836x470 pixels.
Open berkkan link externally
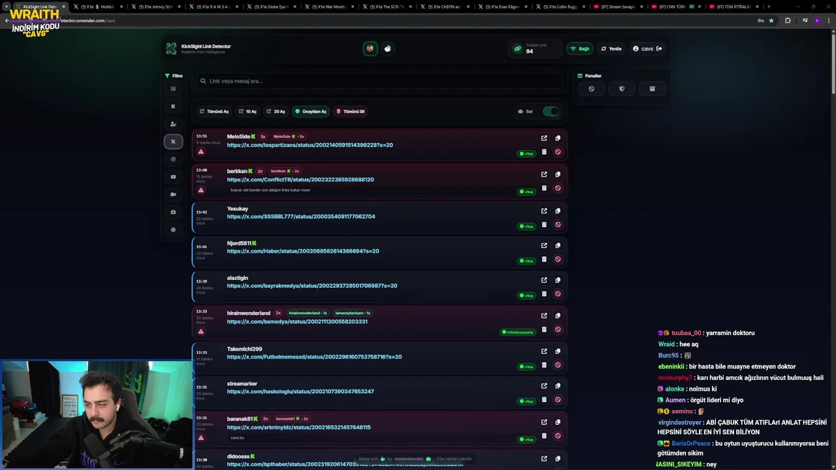(x=544, y=174)
